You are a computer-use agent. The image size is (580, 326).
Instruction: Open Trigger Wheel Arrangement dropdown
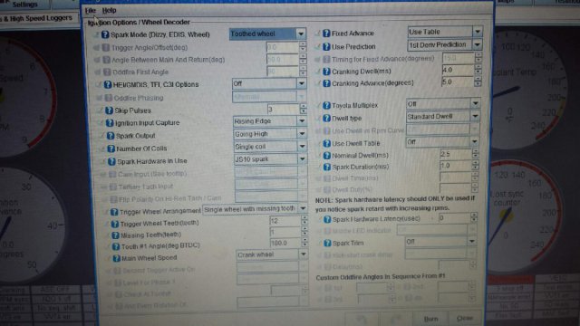click(x=303, y=209)
